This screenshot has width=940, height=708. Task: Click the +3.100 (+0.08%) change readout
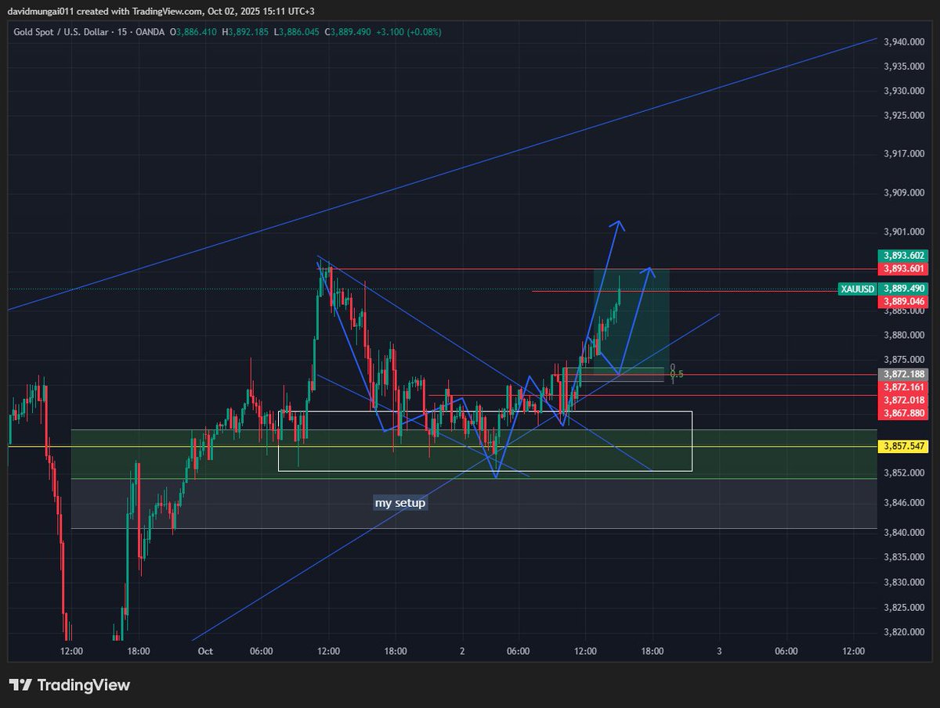pos(408,32)
